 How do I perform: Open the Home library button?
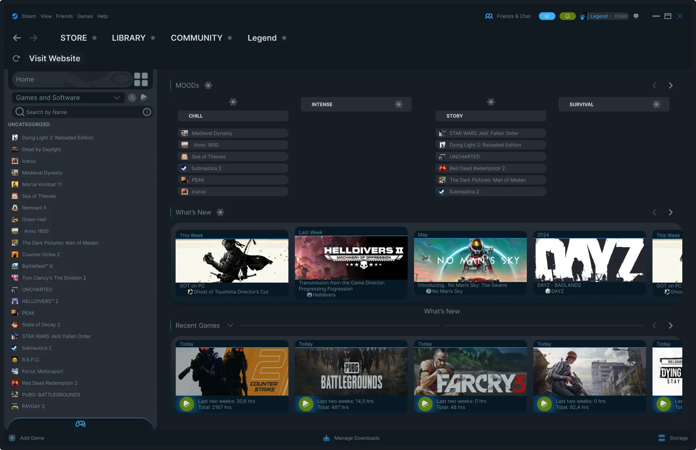[72, 79]
